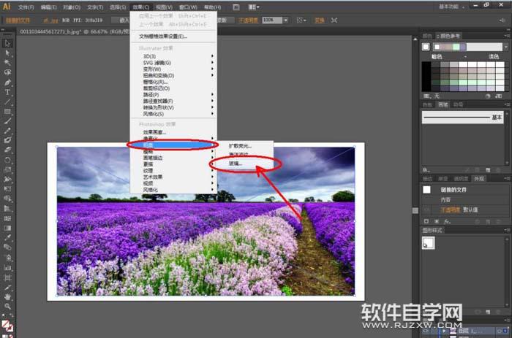The height and width of the screenshot is (338, 512).
Task: Open the 视图(V) menu
Action: pos(164,7)
